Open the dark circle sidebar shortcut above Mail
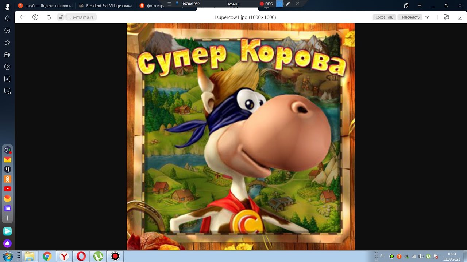 7,150
